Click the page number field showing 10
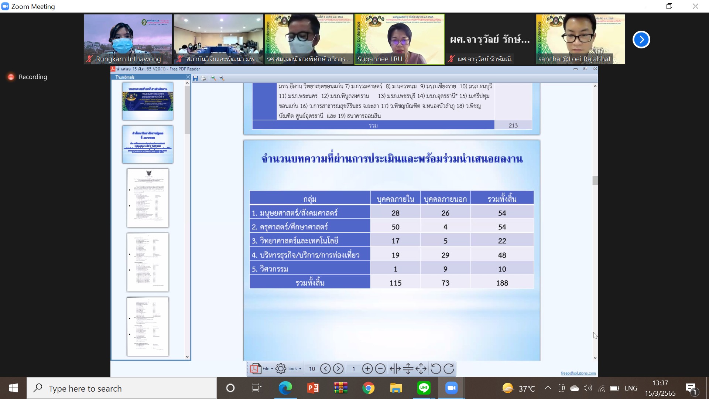The width and height of the screenshot is (709, 399). coord(312,369)
